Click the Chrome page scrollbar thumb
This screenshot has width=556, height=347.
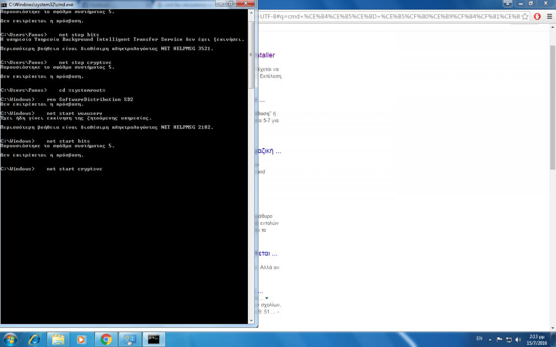(552, 107)
